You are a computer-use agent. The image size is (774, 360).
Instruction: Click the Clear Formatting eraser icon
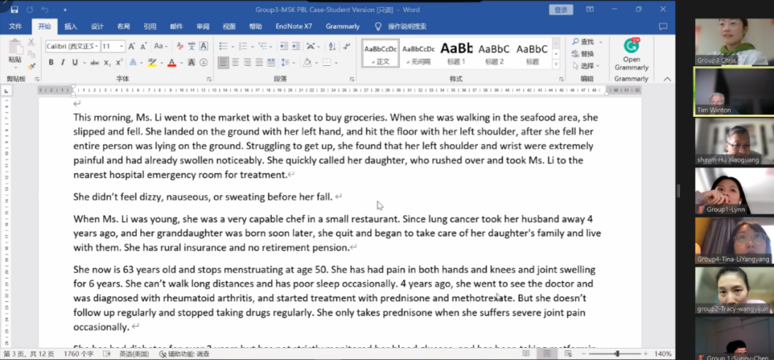pyautogui.click(x=179, y=46)
